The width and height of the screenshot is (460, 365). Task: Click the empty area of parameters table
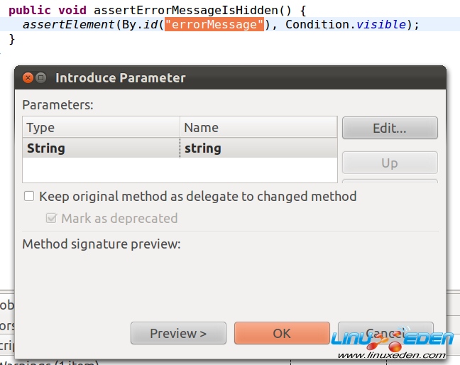(180, 170)
